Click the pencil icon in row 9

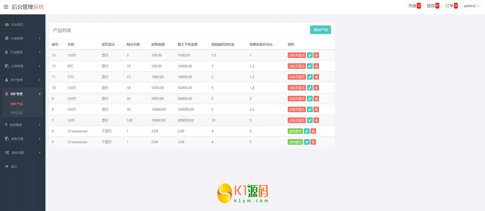[310, 99]
